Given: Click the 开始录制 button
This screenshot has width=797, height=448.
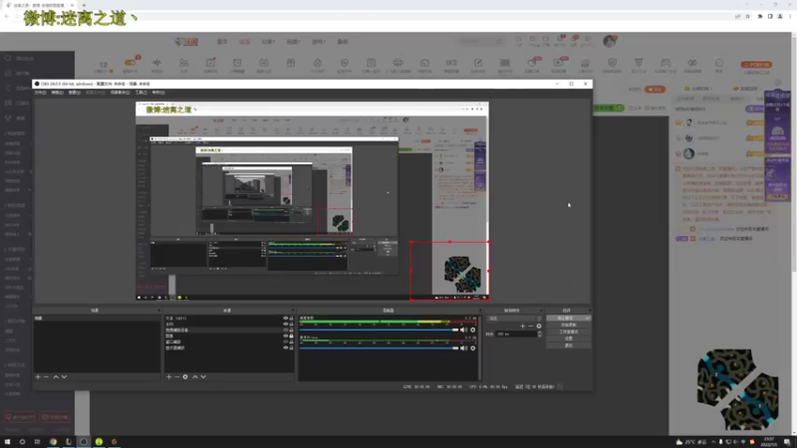Looking at the screenshot, I should [568, 325].
